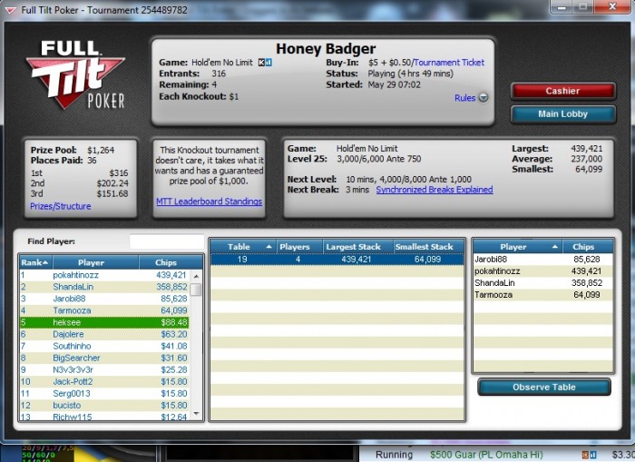The height and width of the screenshot is (462, 635).
Task: Sort table players by Chips header
Action: 588,247
